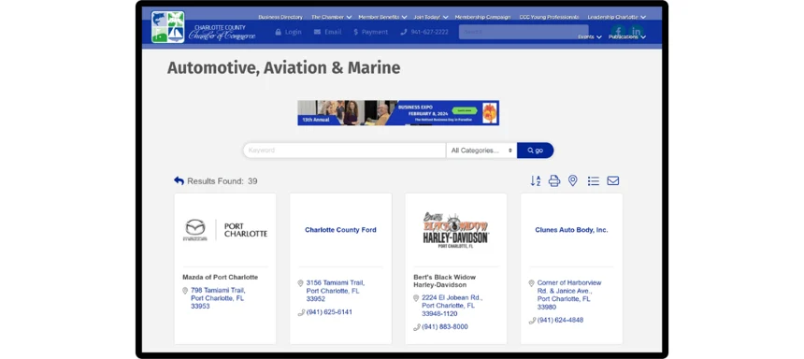Open the LinkedIn social icon
Screen dimensions: 804x359
pyautogui.click(x=637, y=31)
